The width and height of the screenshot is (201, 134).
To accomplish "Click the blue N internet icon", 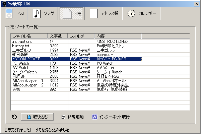I will coord(95,117).
